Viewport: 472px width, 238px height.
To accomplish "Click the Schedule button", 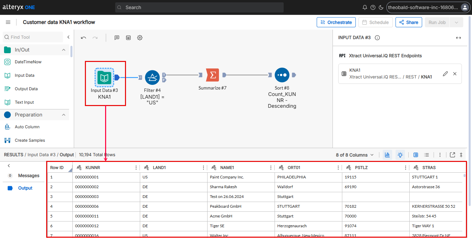I will [x=375, y=22].
